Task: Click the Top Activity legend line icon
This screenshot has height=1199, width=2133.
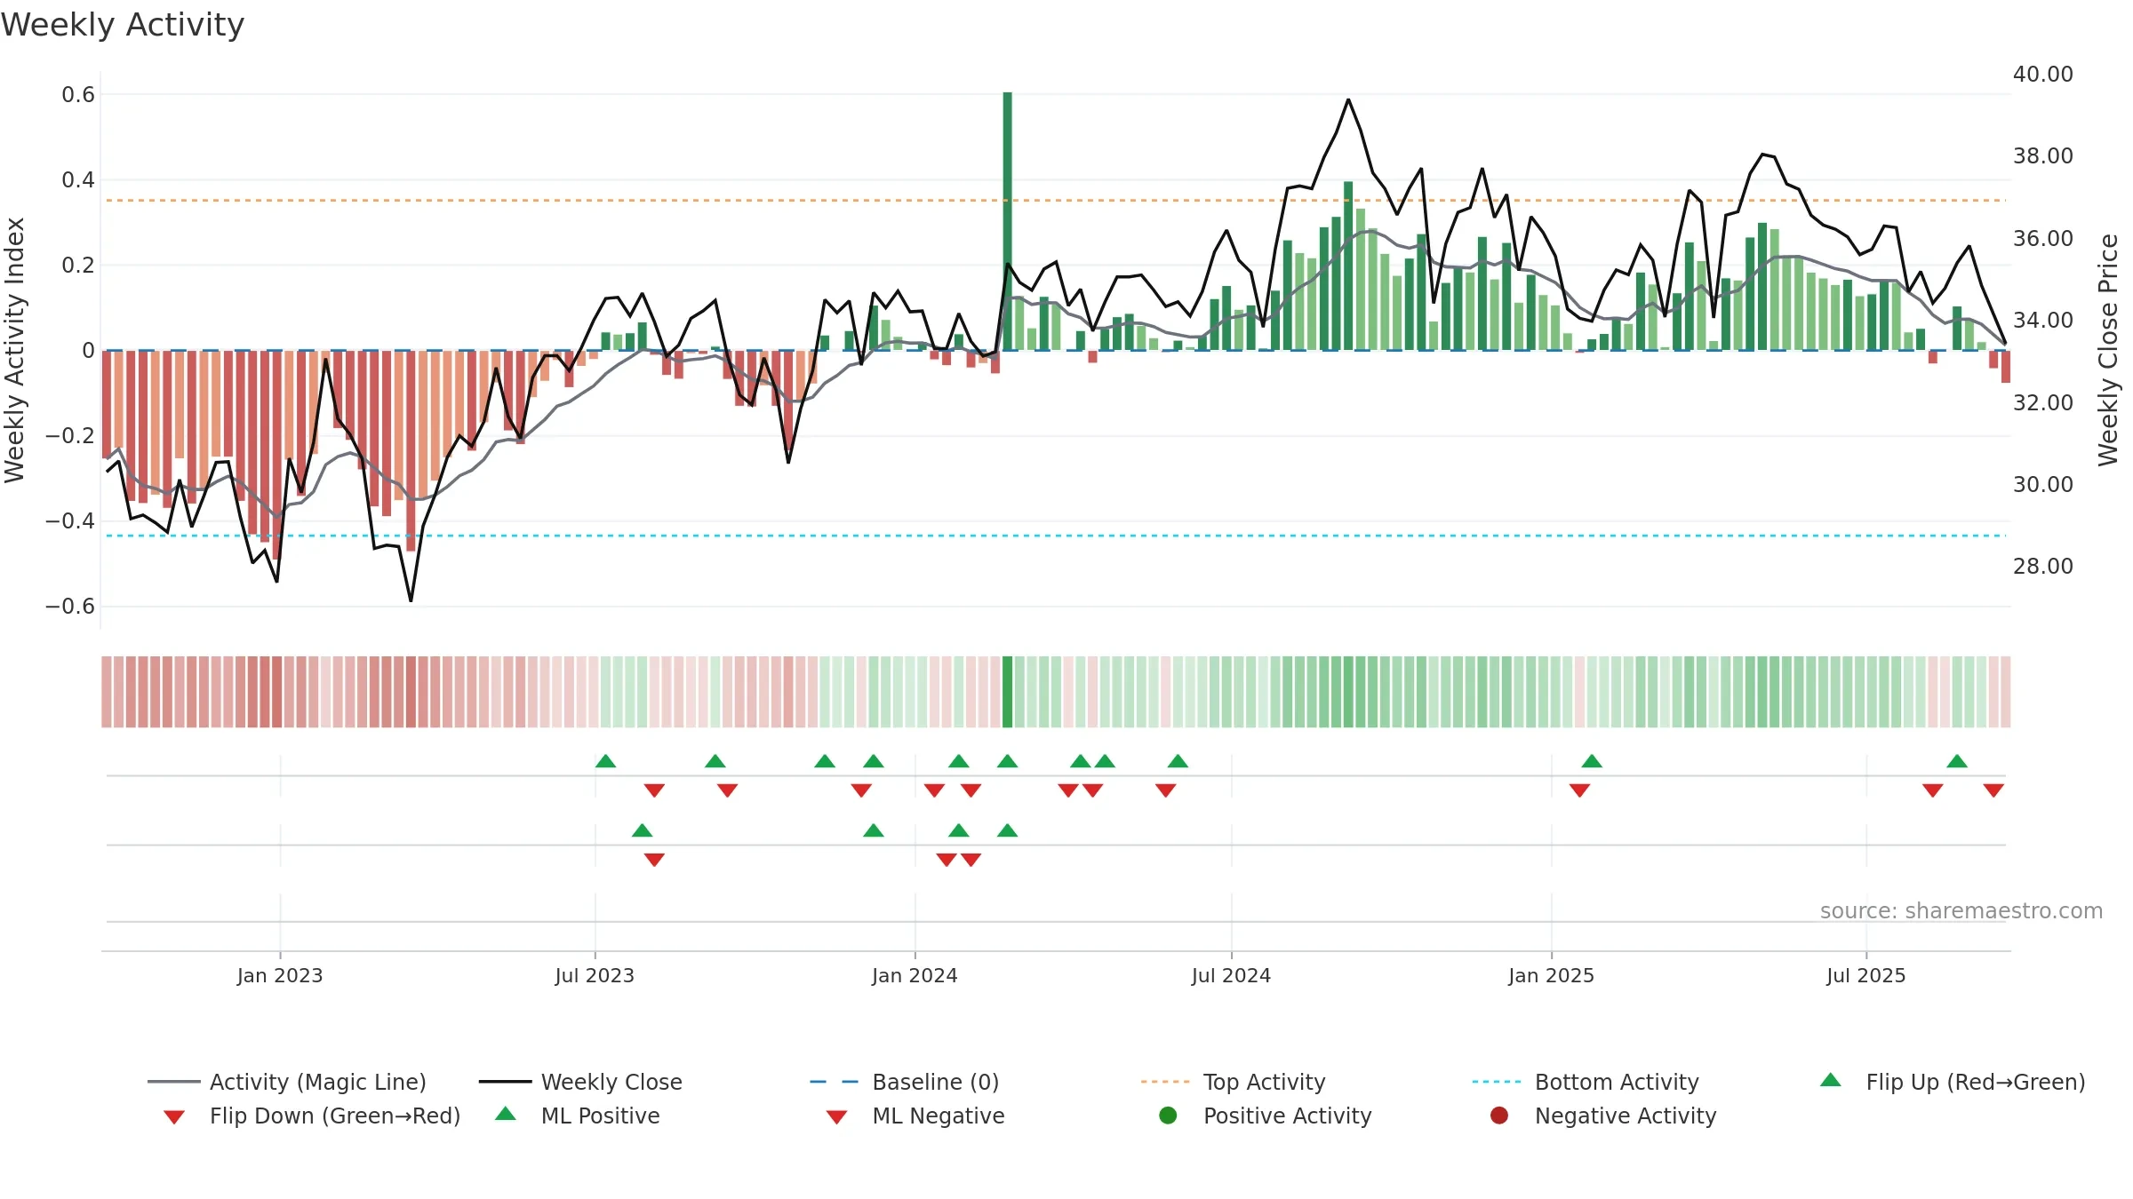Action: pyautogui.click(x=1164, y=1082)
